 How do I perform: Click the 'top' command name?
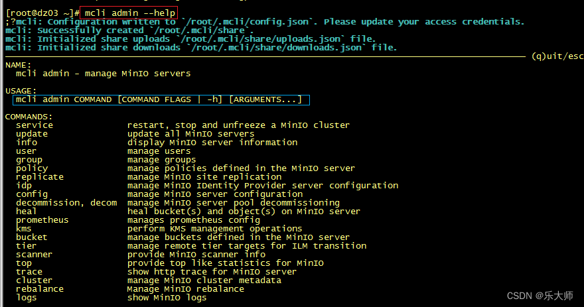point(23,263)
